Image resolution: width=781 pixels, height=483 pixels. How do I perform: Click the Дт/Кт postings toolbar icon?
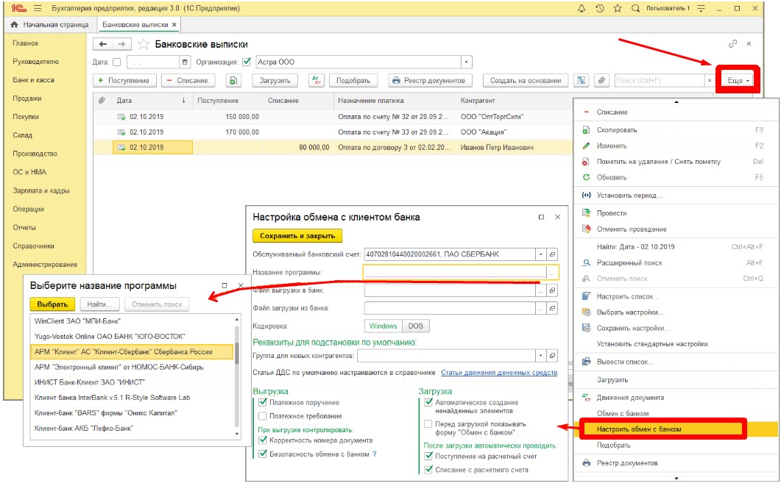point(317,80)
